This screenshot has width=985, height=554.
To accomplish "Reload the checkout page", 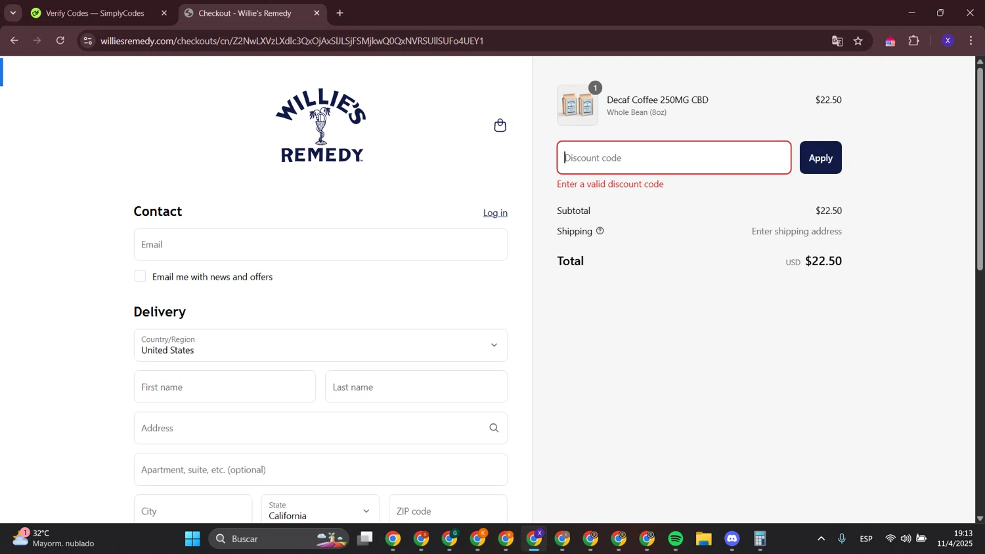I will tap(60, 41).
